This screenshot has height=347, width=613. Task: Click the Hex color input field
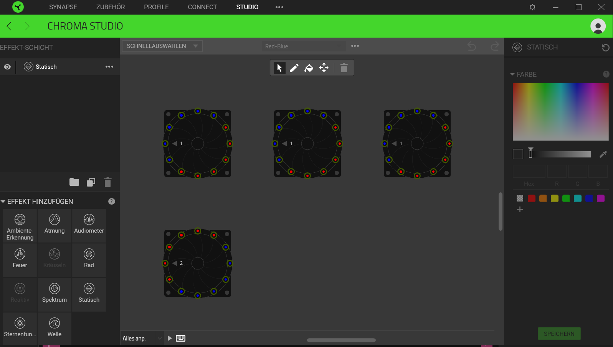click(529, 171)
